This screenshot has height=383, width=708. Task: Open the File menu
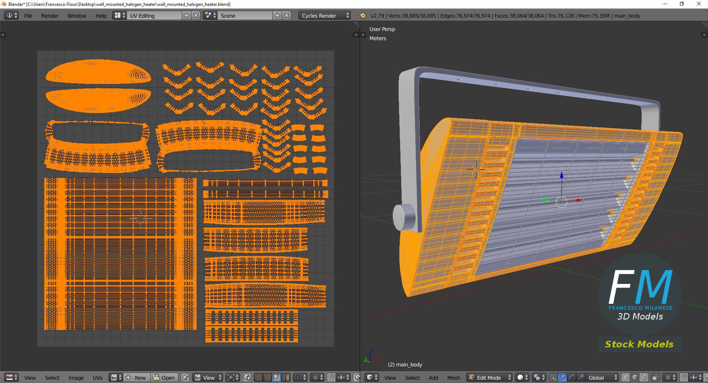point(28,16)
